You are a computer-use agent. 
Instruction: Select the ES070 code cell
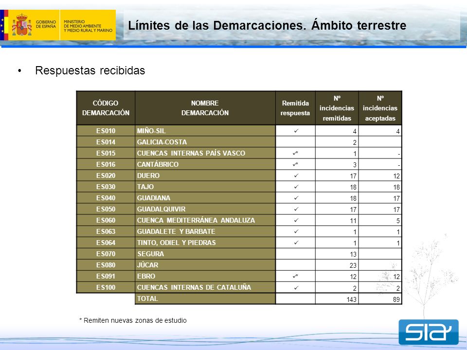[x=106, y=254]
